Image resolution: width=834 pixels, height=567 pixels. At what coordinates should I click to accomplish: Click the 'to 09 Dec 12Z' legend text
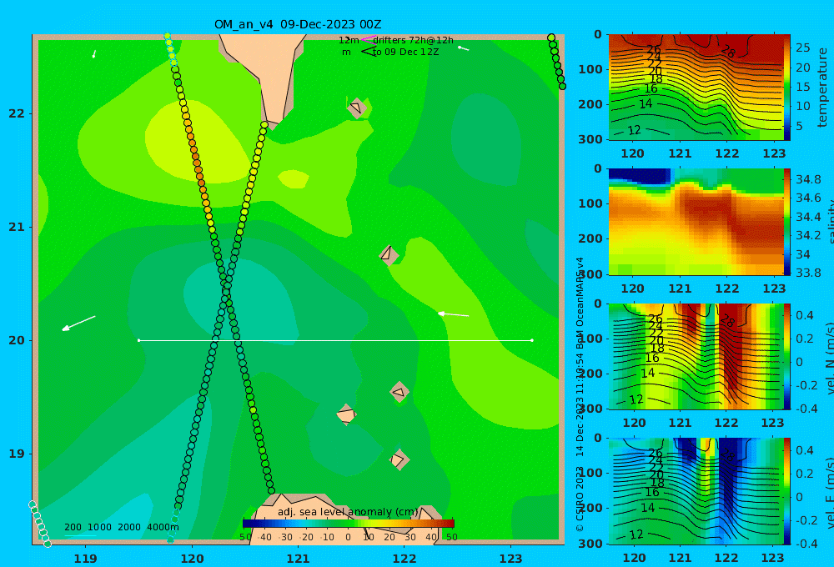(x=406, y=53)
